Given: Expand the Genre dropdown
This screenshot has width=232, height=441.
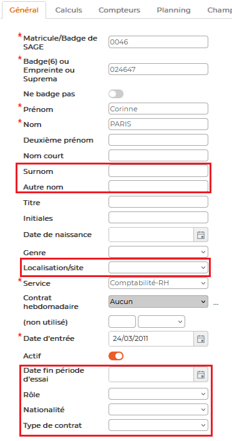Looking at the screenshot, I should point(158,251).
